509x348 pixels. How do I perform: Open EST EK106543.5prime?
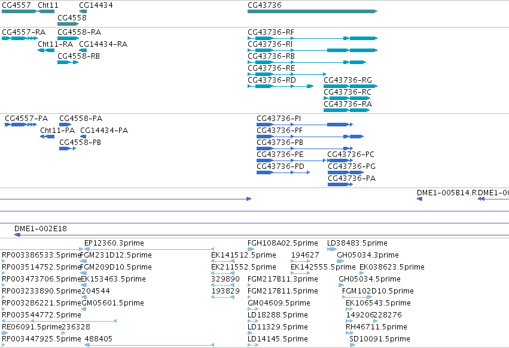pyautogui.click(x=349, y=309)
